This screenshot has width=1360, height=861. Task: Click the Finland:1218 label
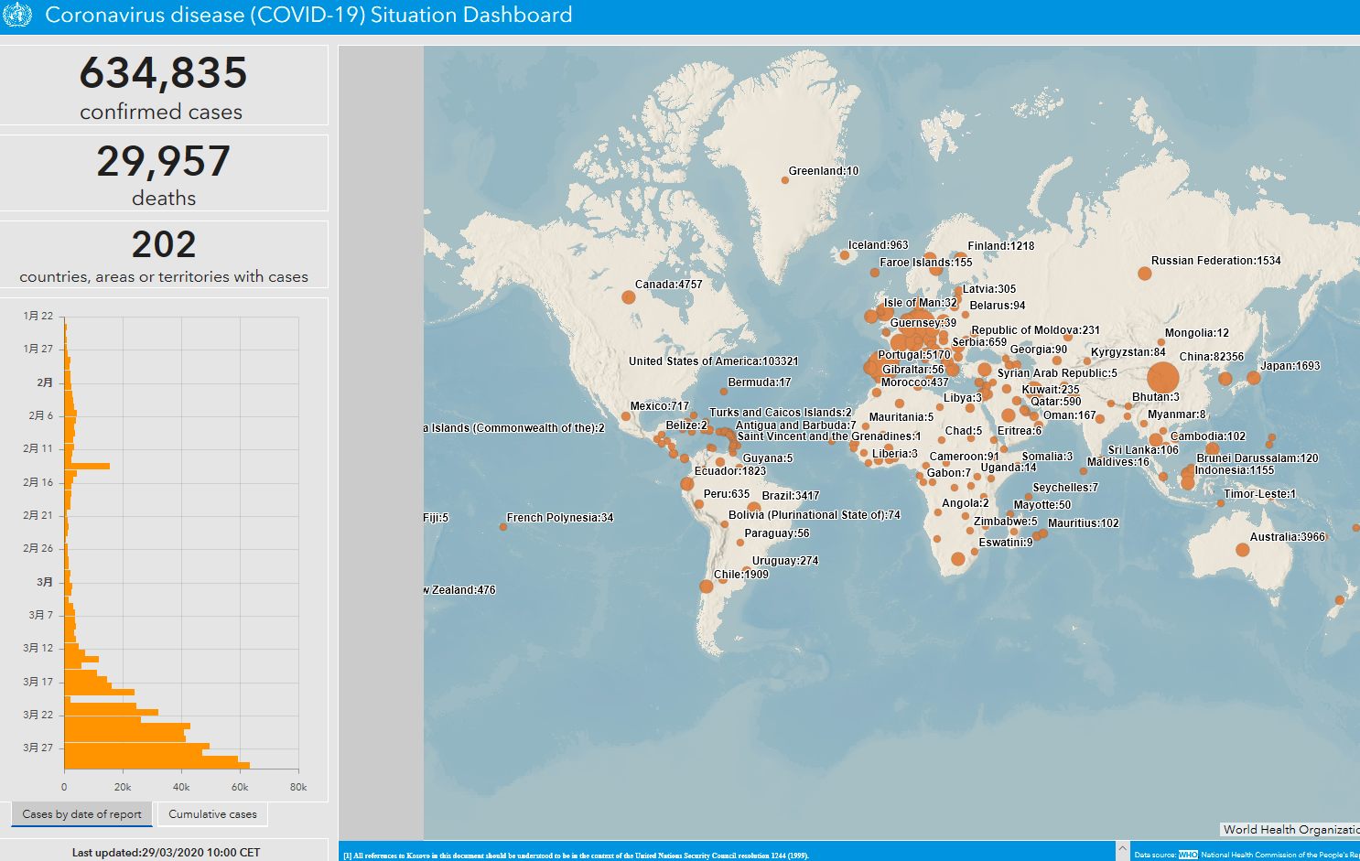pyautogui.click(x=1000, y=246)
